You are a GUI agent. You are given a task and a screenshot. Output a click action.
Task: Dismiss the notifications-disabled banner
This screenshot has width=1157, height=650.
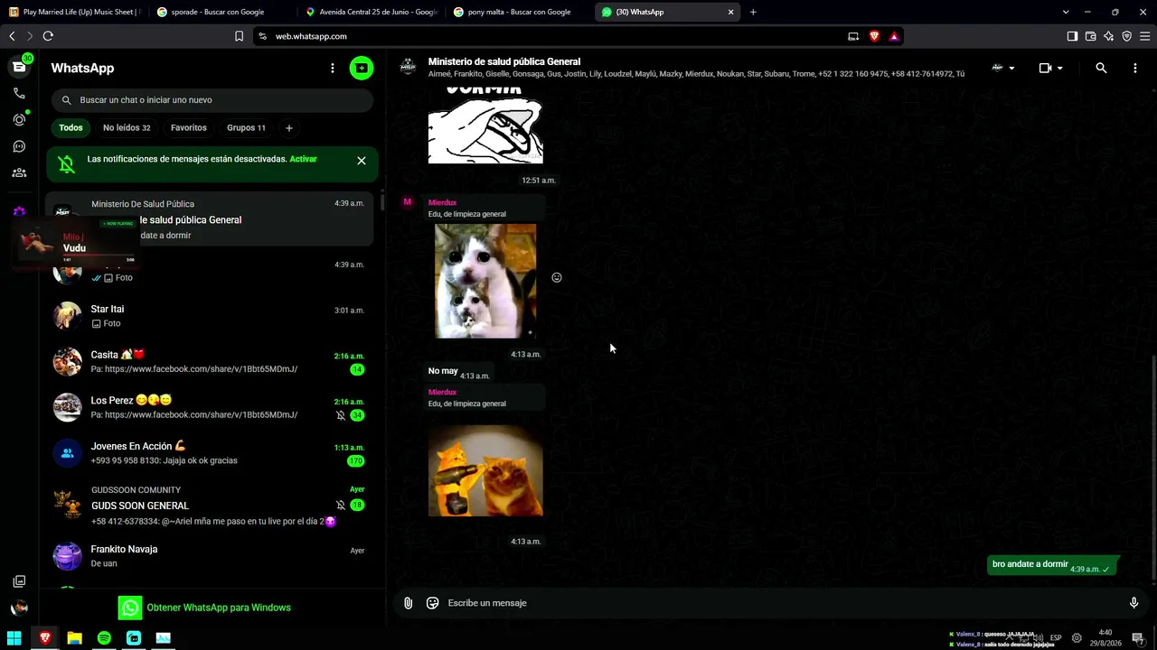pos(362,161)
